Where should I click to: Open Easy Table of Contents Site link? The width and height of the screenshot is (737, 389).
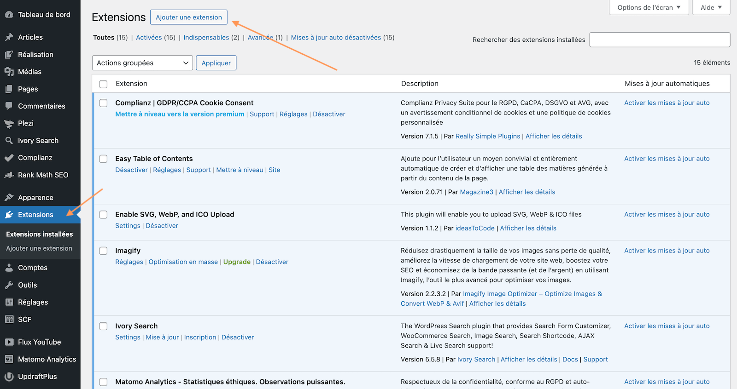point(274,170)
